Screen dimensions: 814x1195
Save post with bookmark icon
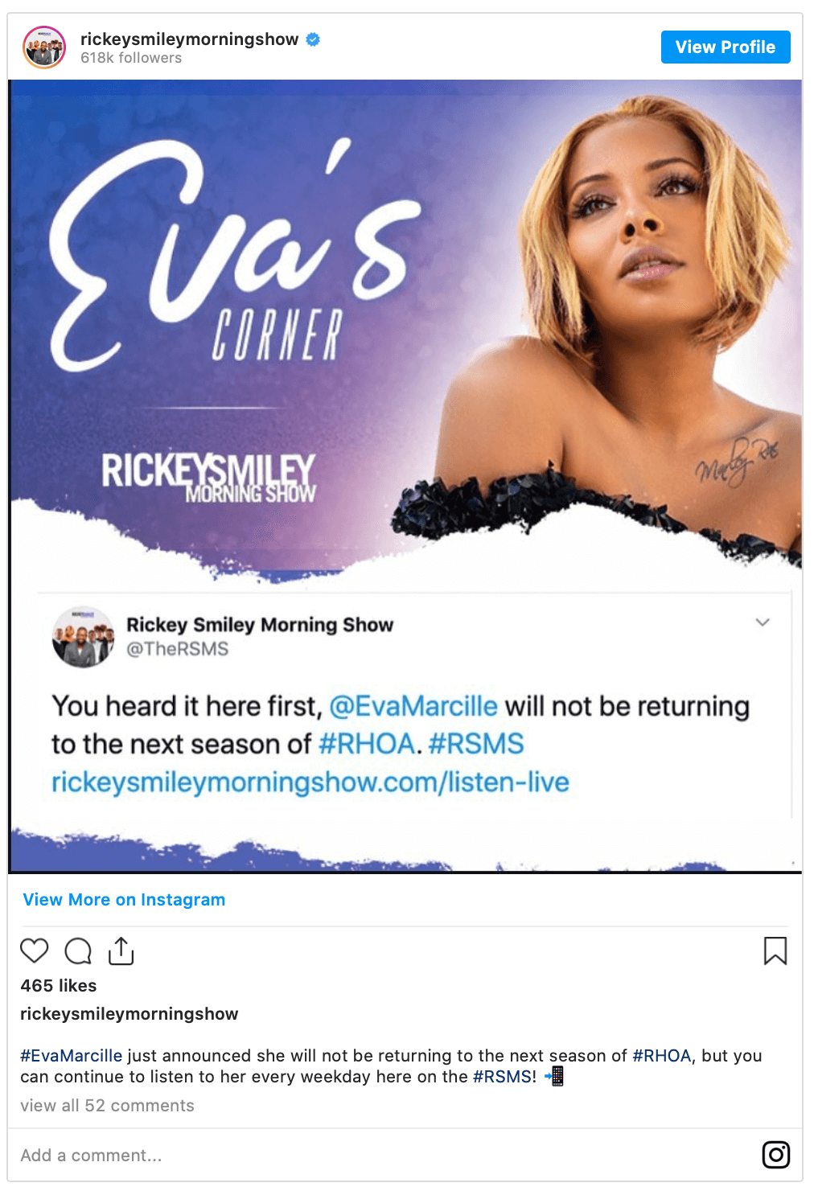click(775, 951)
